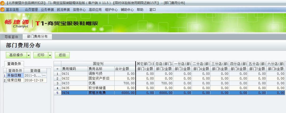
Task: Open the 基本信息 menu
Action: click(13, 10)
